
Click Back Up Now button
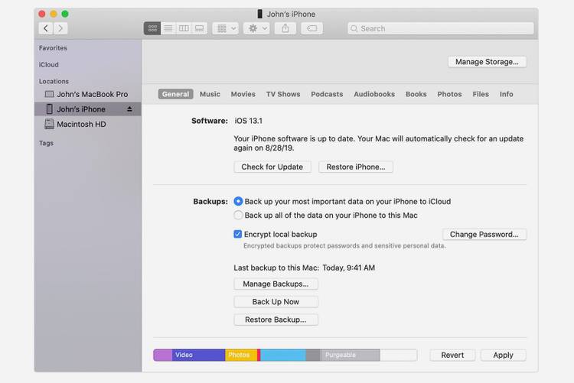[x=276, y=302]
